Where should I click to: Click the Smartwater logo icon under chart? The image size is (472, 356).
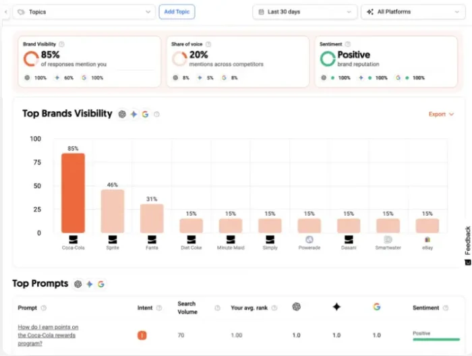(388, 239)
